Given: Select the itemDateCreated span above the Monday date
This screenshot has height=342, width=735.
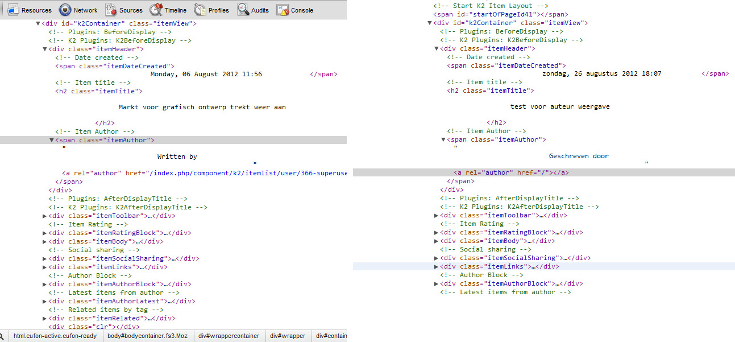Looking at the screenshot, I should (x=115, y=66).
